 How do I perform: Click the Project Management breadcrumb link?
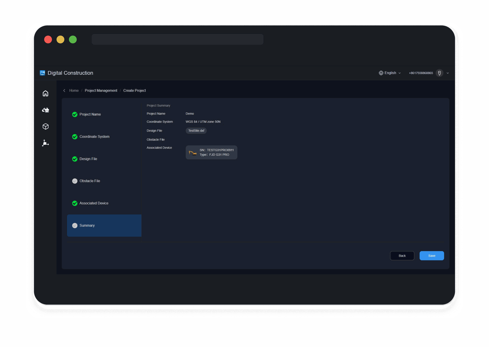pyautogui.click(x=101, y=90)
